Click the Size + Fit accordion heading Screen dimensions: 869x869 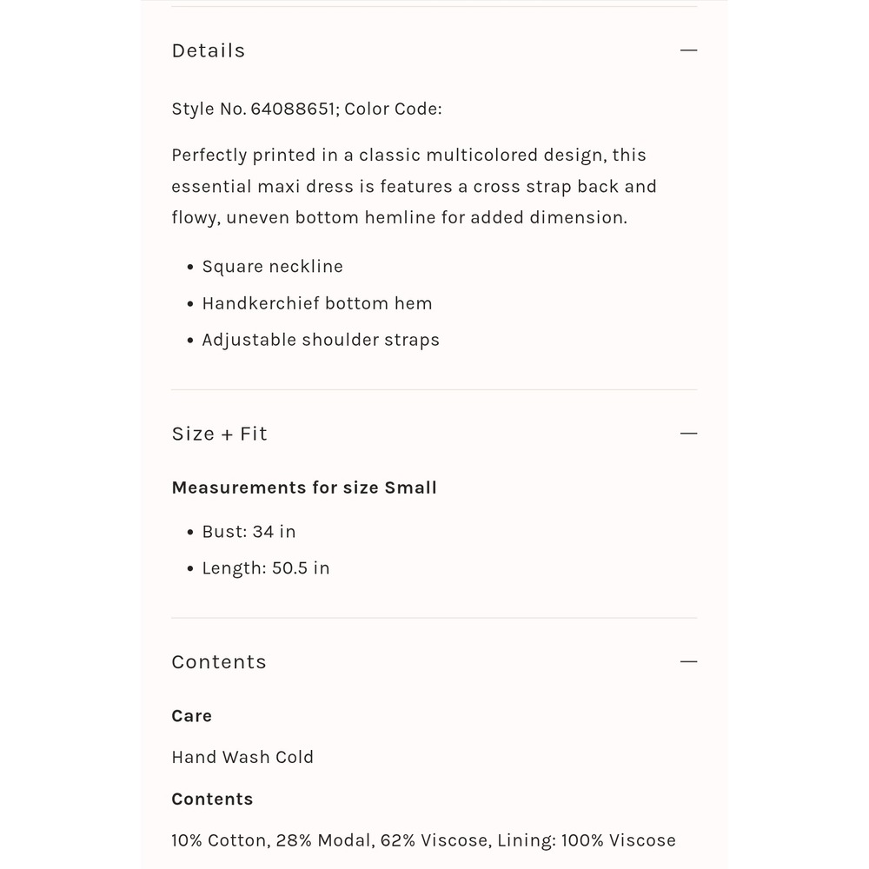(220, 434)
